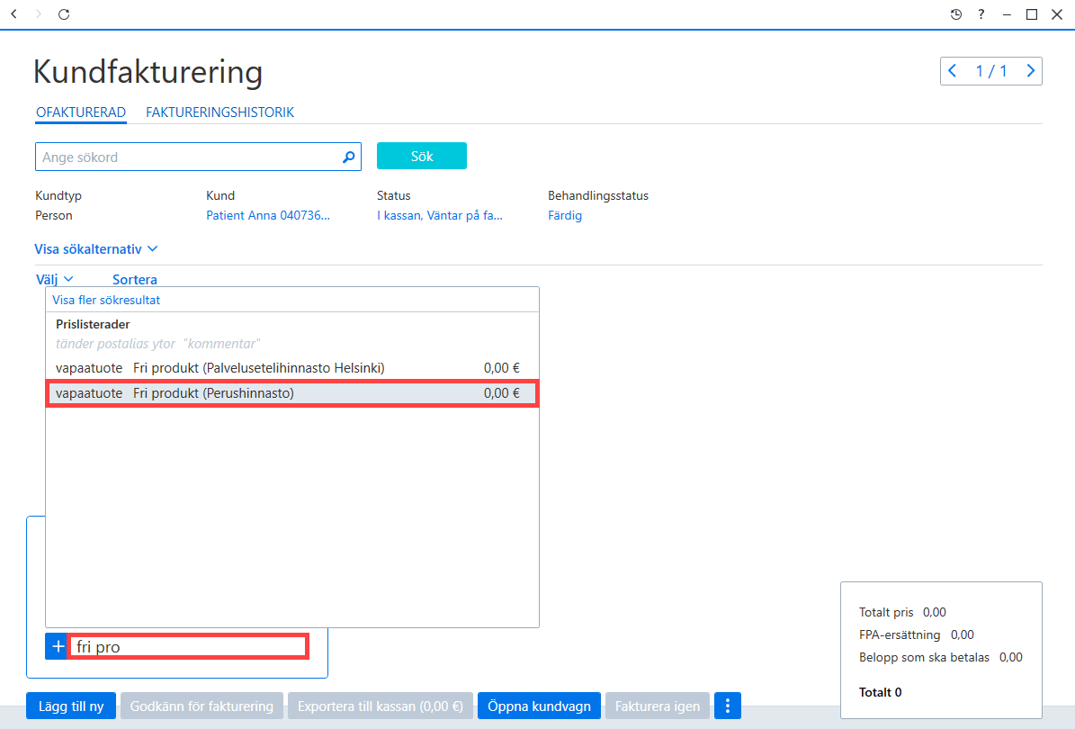Click the Totalt pris 0,00 text
This screenshot has height=729, width=1075.
click(x=902, y=612)
